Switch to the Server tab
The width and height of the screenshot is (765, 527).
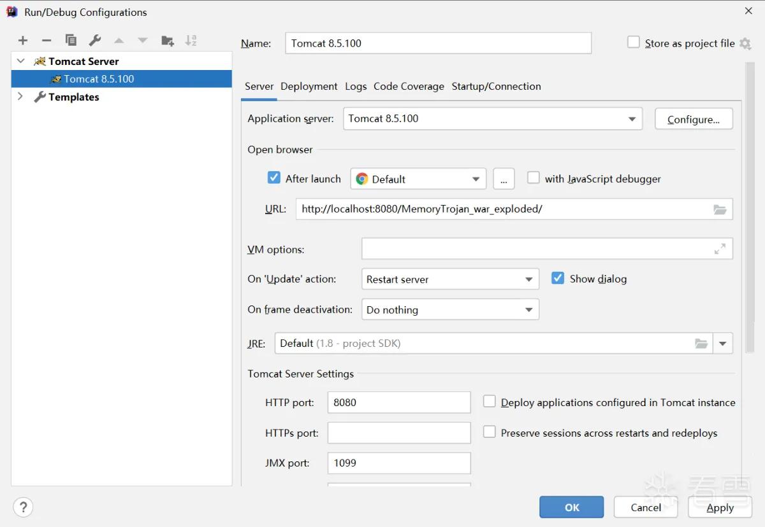coord(259,87)
